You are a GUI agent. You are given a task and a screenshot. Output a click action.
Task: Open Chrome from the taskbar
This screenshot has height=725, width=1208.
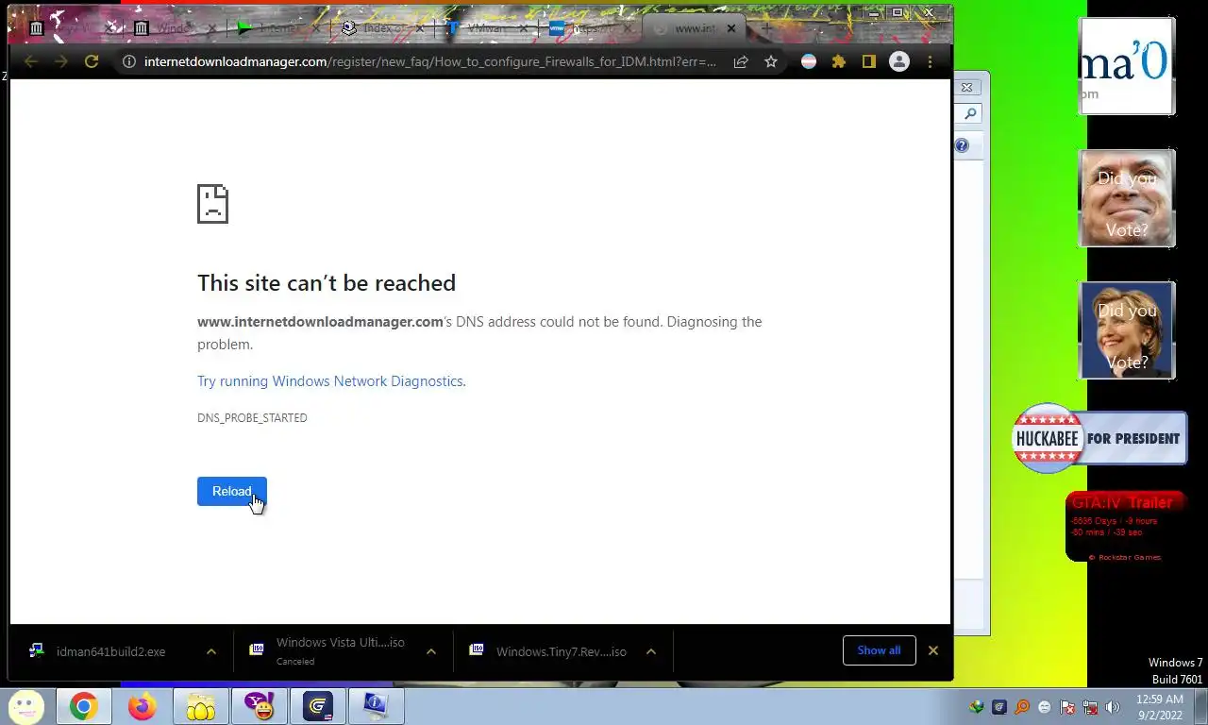[x=83, y=706]
